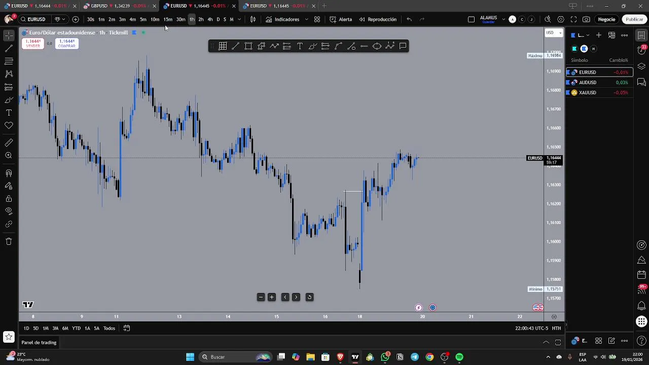Click the blue COMPRAR buy button
649x365 pixels.
coord(67,44)
